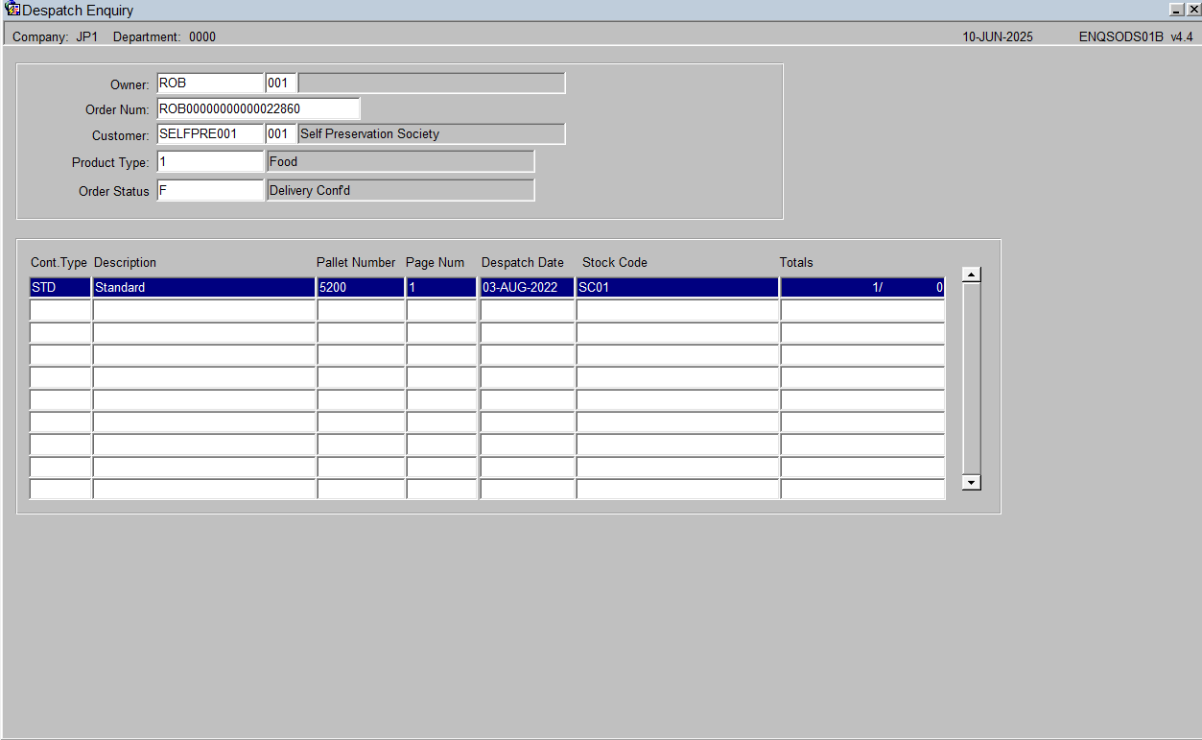Click the Customer field SELFPRE001
The image size is (1202, 740).
210,134
